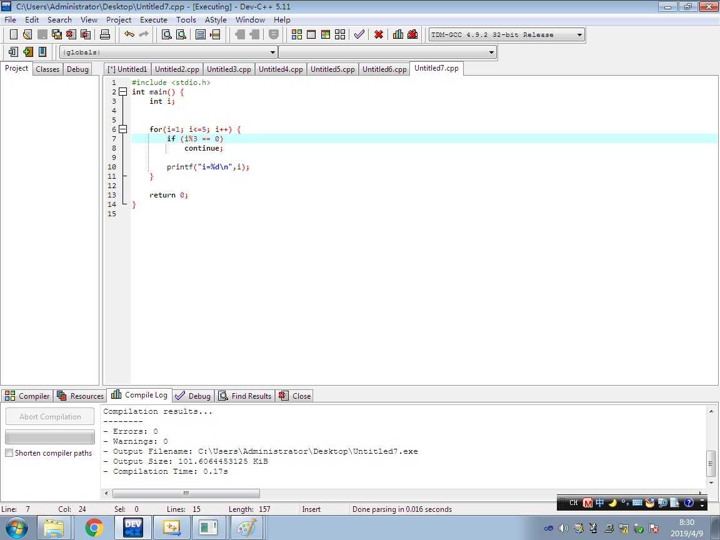The image size is (720, 540).
Task: Collapse the for-loop fold box
Action: tap(122, 129)
